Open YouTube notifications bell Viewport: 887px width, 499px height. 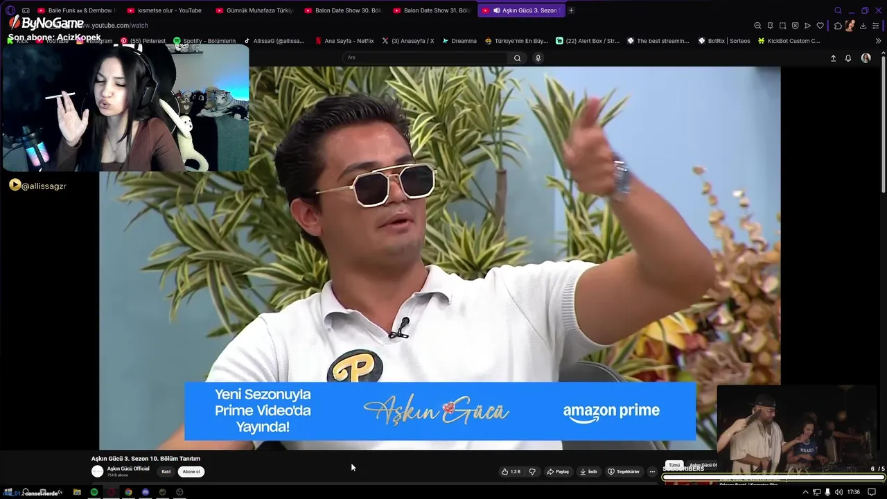[848, 58]
